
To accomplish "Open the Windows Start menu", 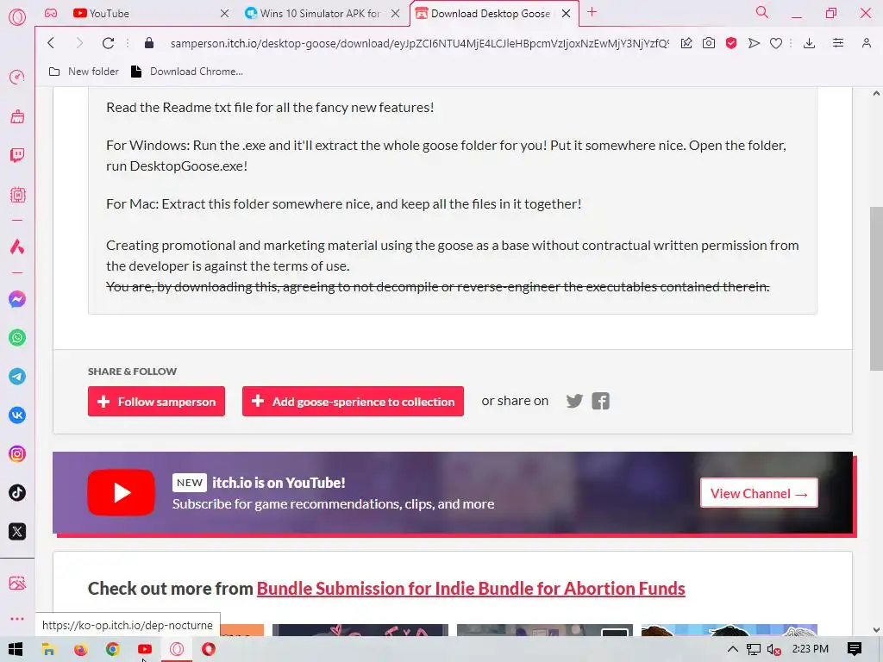I will (x=16, y=649).
